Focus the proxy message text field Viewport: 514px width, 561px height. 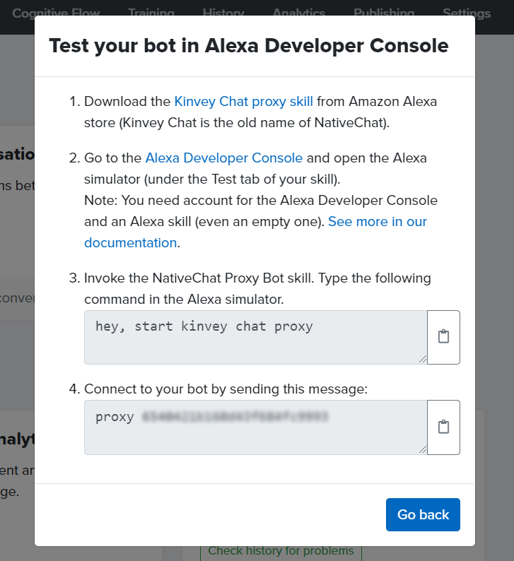pos(255,427)
